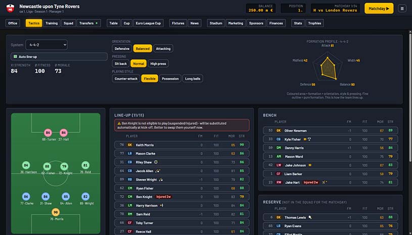
Task: Select Wright's marker on the pitch
Action: click(x=85, y=197)
